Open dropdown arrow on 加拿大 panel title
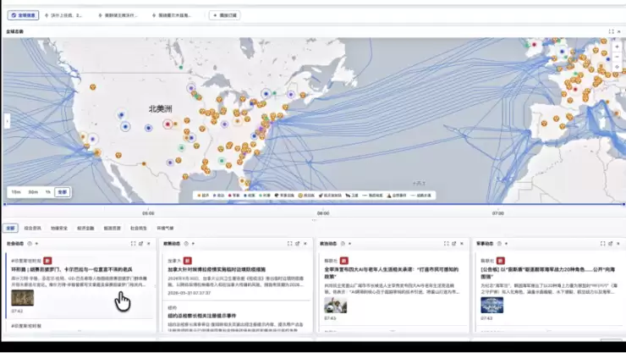 pos(193,244)
